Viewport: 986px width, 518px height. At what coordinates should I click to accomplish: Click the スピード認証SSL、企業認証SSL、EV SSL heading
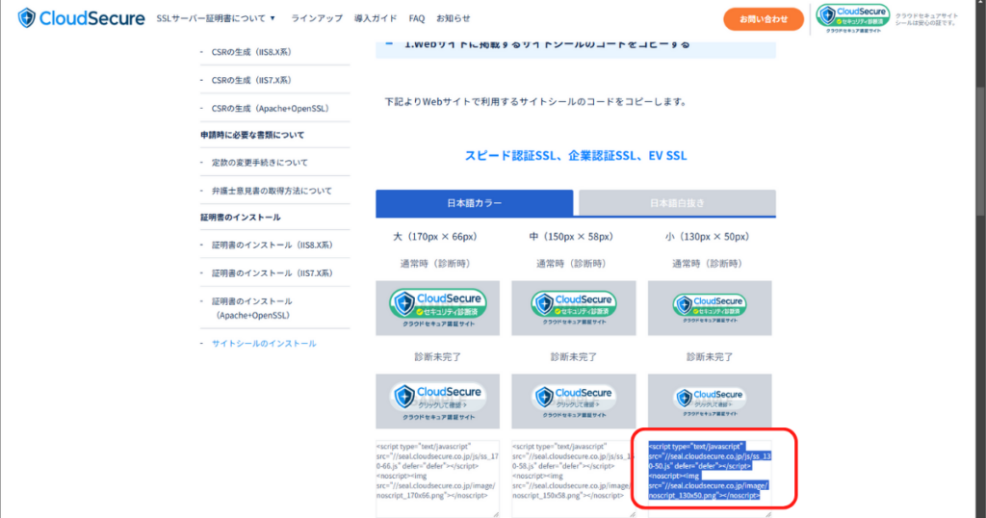tap(576, 156)
